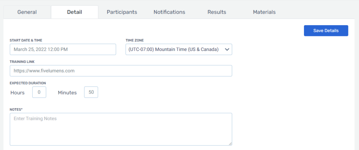The image size is (359, 150).
Task: Go to the Notifications tab
Action: 169,12
